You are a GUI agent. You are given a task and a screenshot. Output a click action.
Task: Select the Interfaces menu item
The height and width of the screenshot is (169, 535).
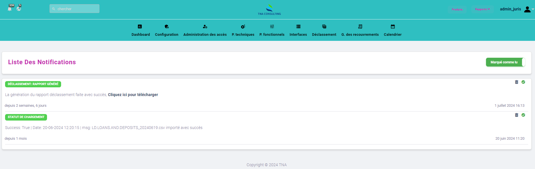[x=298, y=34]
